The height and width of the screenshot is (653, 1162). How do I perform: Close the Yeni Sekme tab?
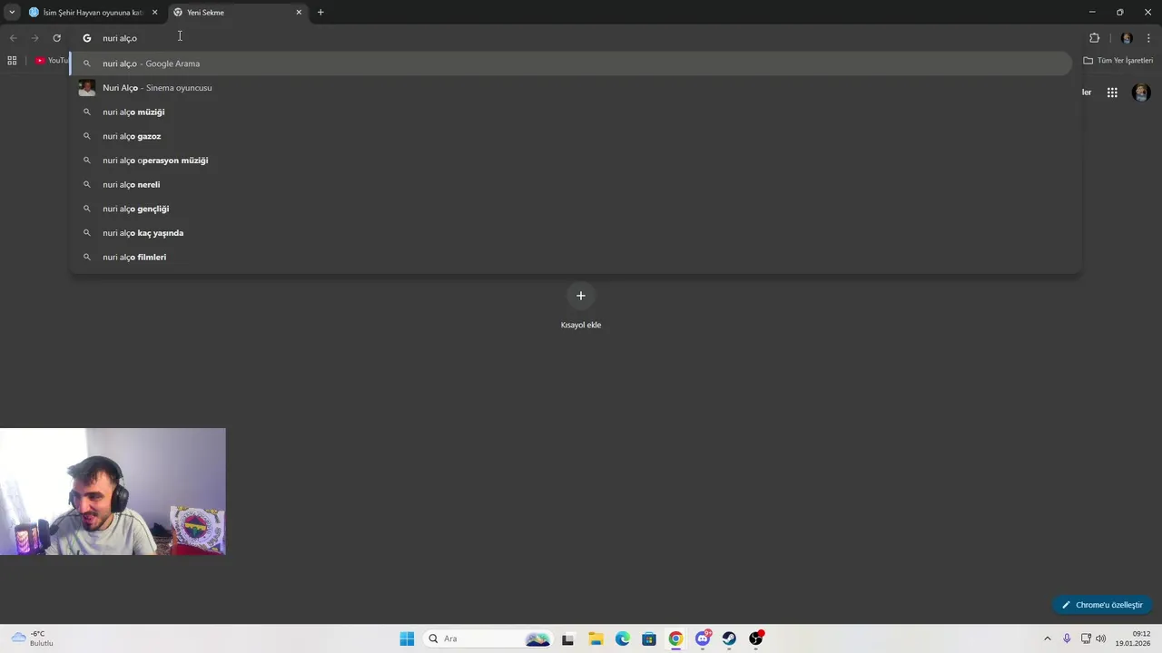299,13
